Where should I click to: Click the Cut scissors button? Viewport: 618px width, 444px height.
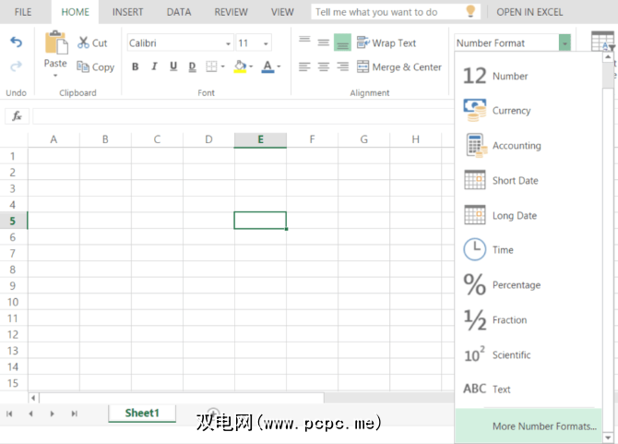coord(92,42)
